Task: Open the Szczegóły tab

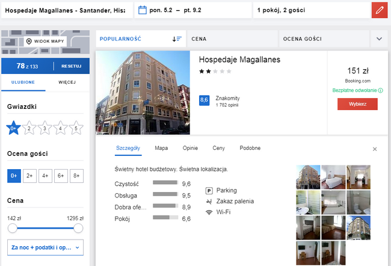Action: [128, 148]
